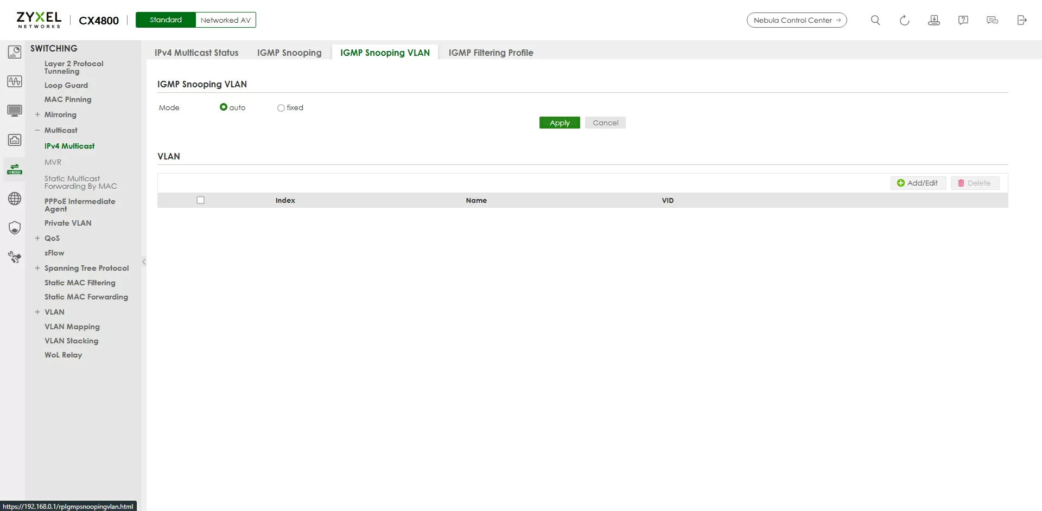
Task: Open the Security shield sidebar icon
Action: pos(15,228)
